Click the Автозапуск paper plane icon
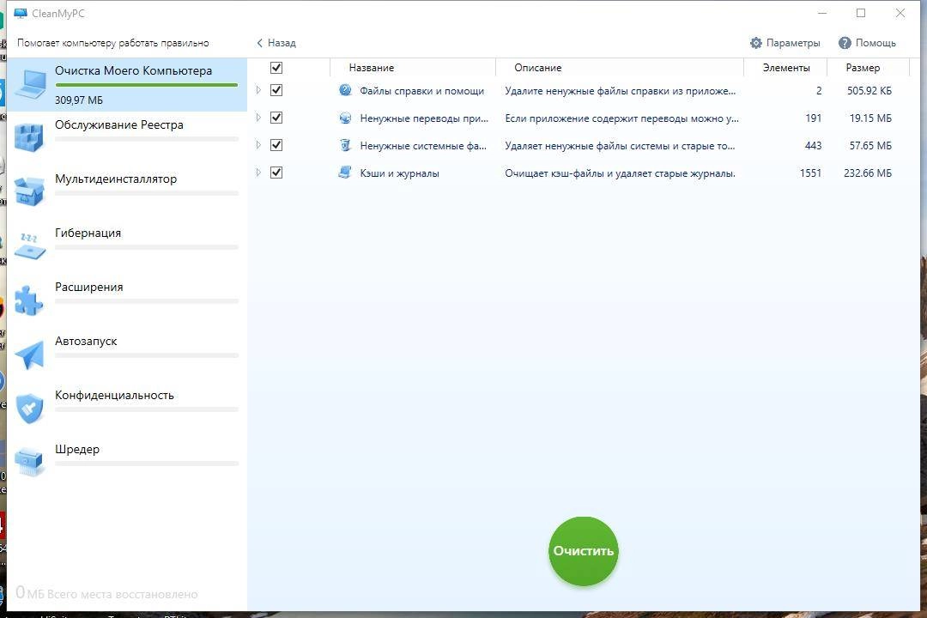The height and width of the screenshot is (618, 927). 29,354
